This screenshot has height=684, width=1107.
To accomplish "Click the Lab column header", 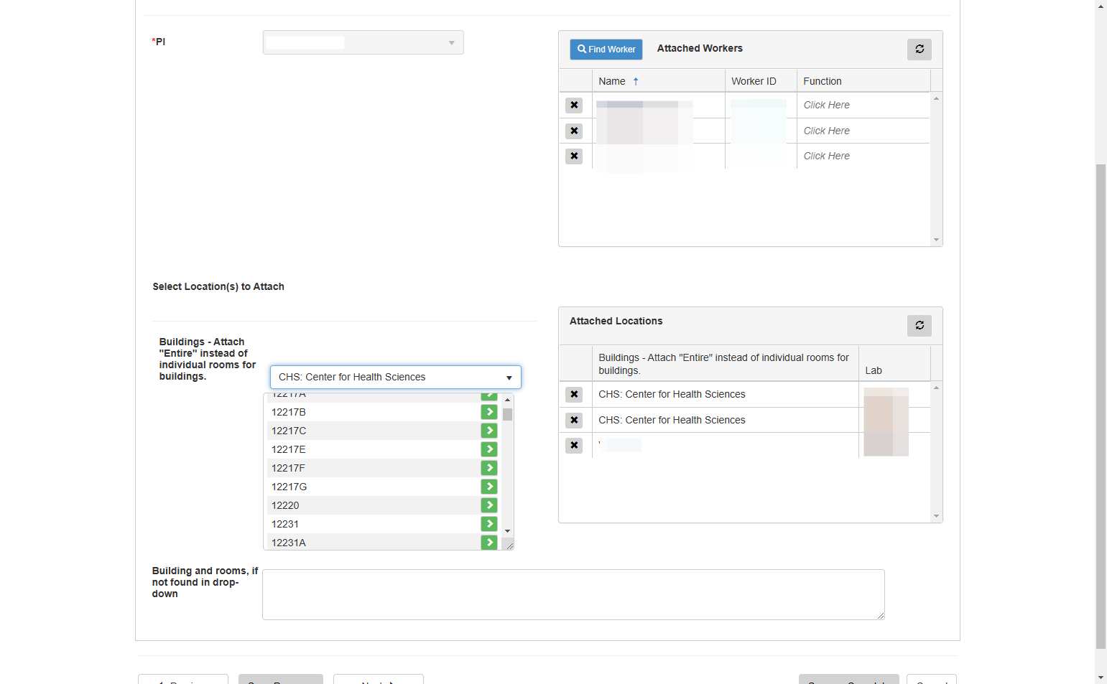I will point(894,364).
